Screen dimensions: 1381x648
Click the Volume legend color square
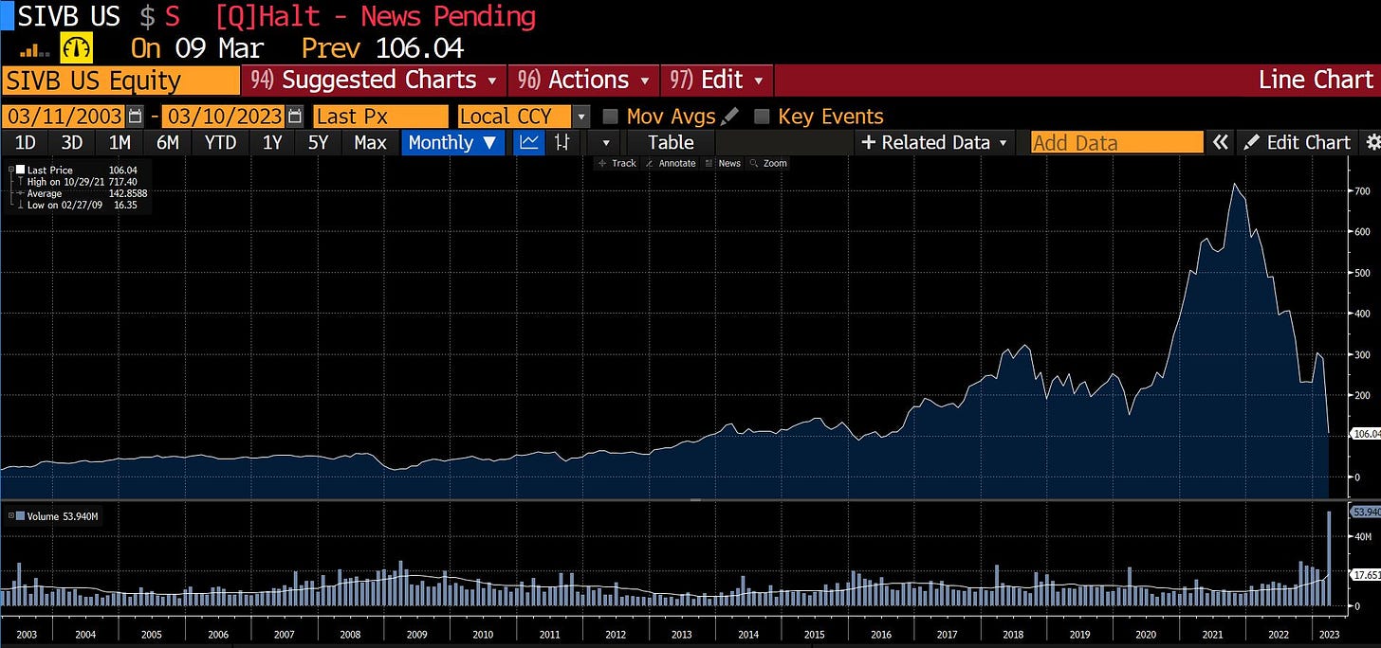coord(20,515)
